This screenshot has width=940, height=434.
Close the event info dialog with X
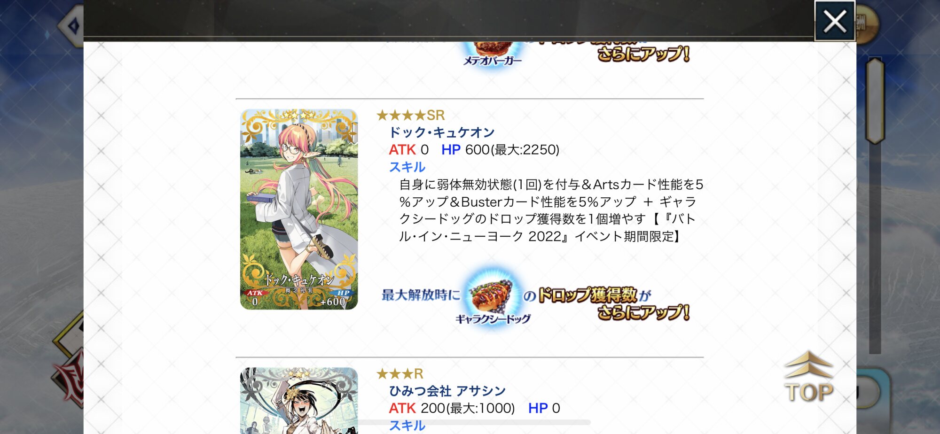834,21
